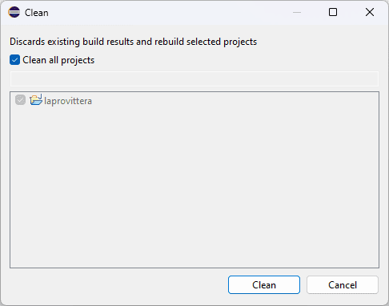This screenshot has width=389, height=306.
Task: Click the Clean title text in title bar
Action: click(x=37, y=13)
